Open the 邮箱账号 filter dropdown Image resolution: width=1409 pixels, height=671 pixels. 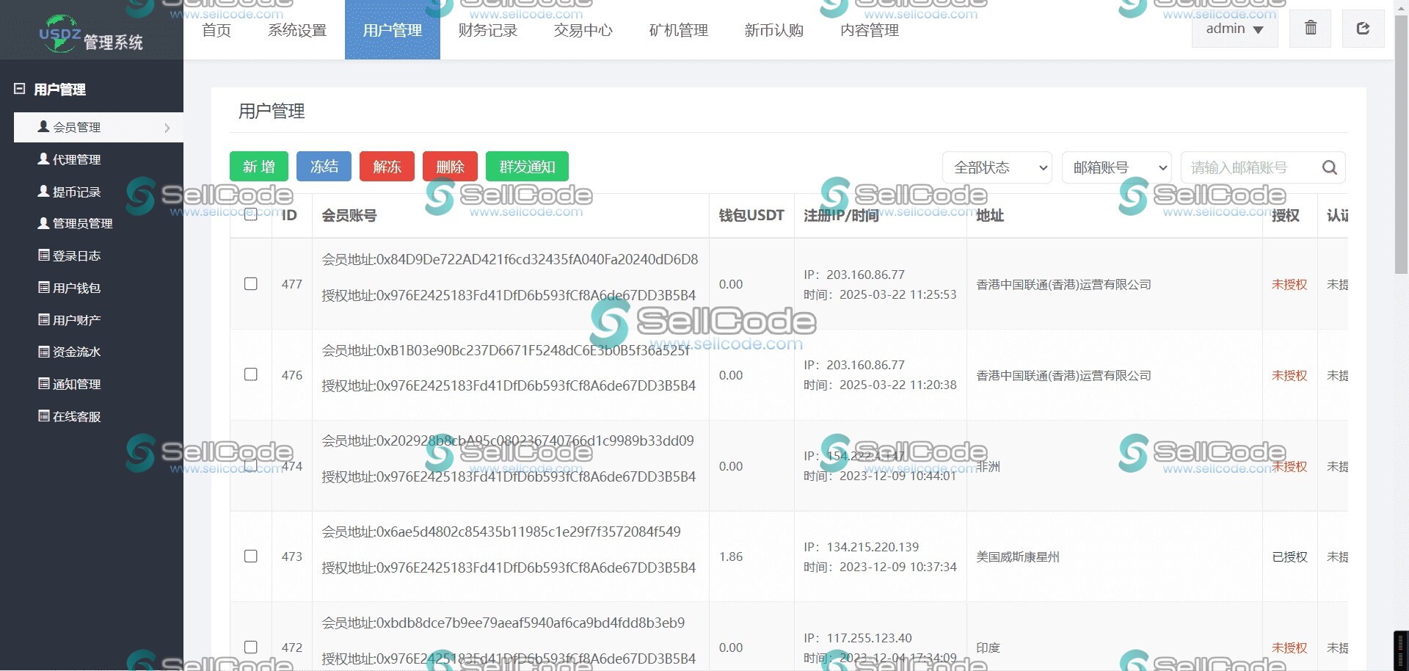tap(1115, 167)
